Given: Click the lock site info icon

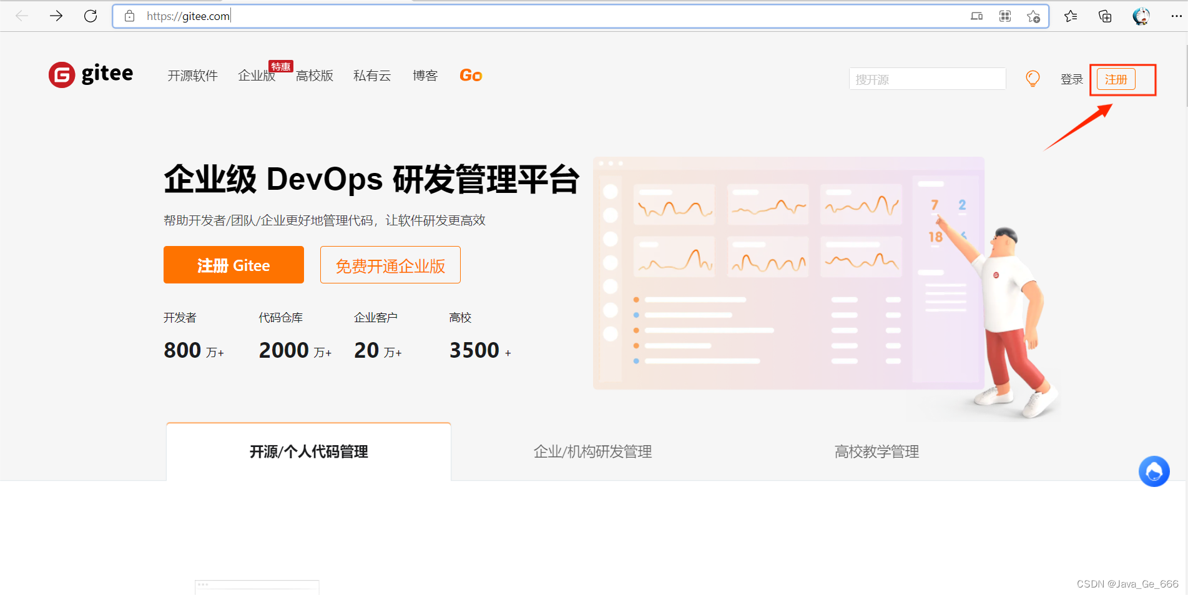Looking at the screenshot, I should click(x=129, y=16).
